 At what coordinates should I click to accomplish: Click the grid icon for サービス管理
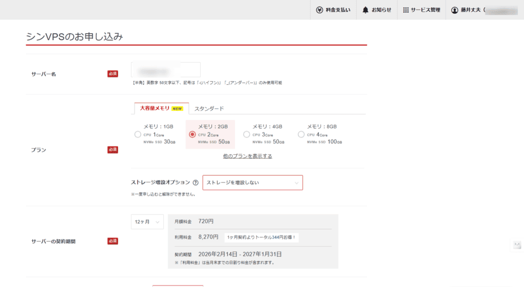click(x=406, y=10)
